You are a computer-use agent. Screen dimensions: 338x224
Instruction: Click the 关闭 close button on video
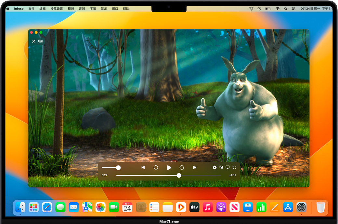(x=37, y=42)
